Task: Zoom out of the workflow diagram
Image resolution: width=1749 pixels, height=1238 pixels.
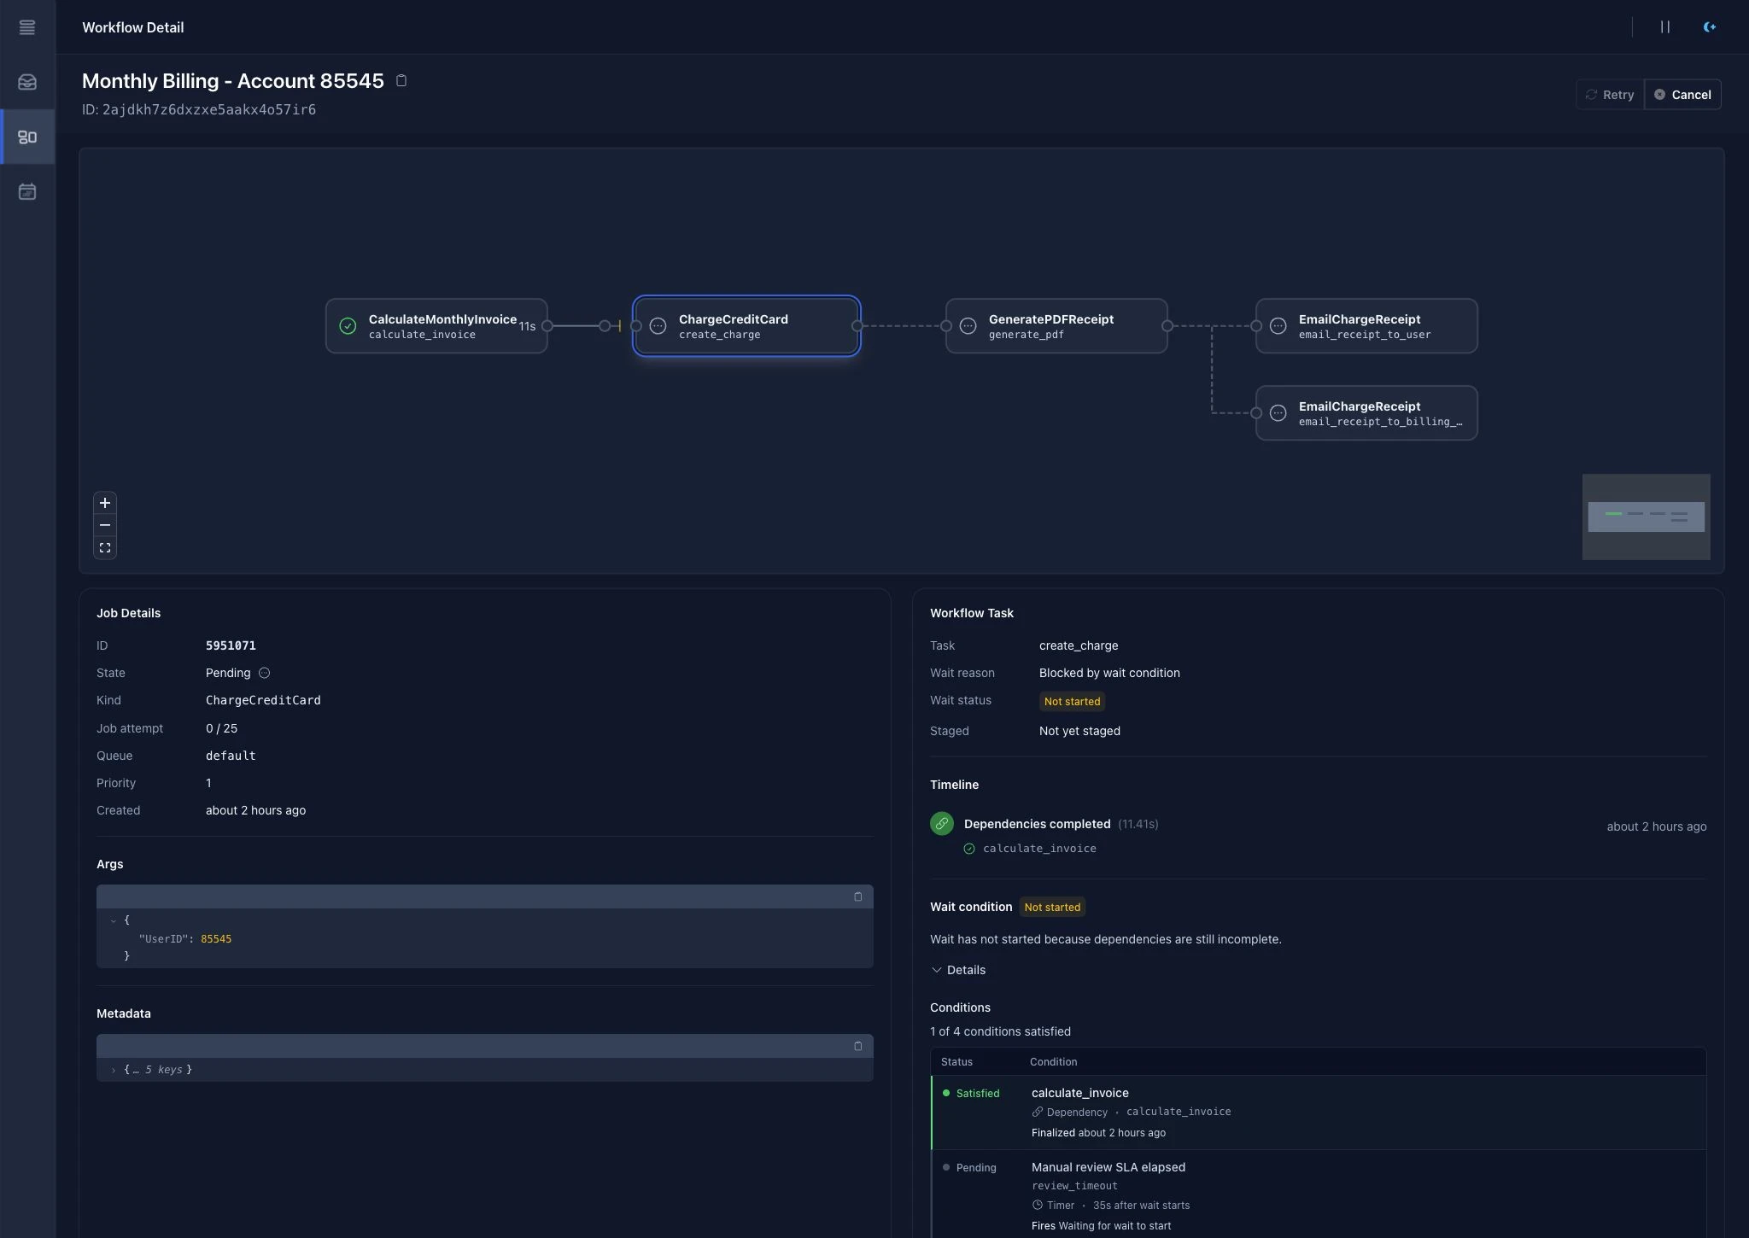Action: coord(105,525)
